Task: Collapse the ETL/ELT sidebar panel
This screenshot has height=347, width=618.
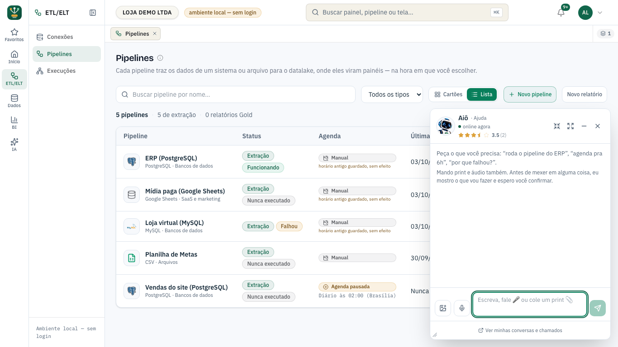Action: point(93,13)
